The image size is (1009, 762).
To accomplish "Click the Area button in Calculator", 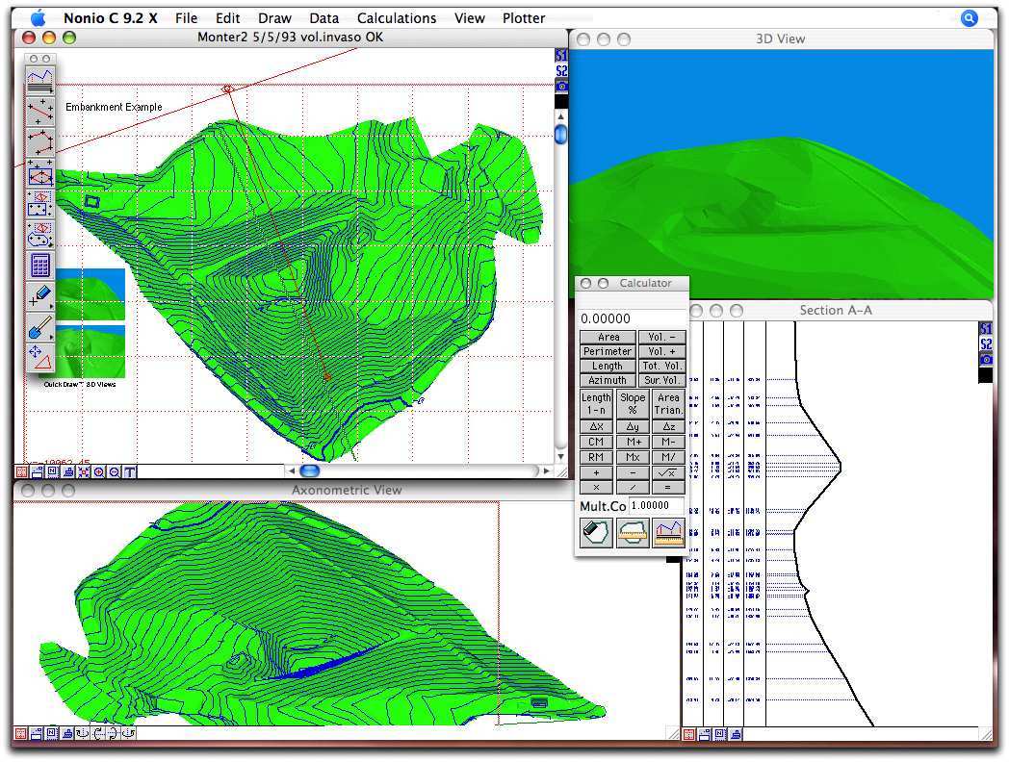I will click(x=608, y=337).
